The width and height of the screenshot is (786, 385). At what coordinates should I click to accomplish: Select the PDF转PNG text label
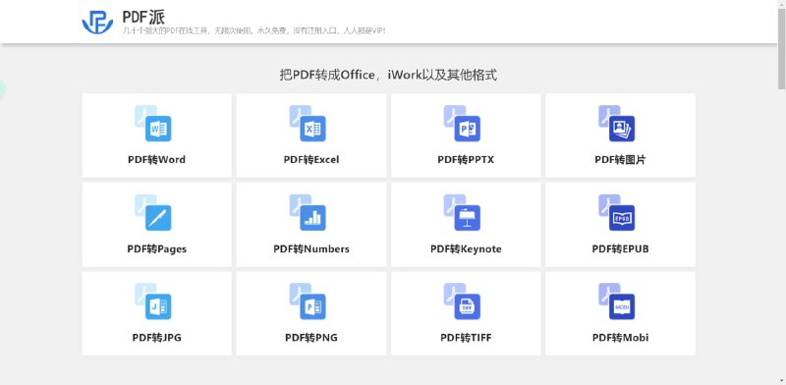(311, 338)
